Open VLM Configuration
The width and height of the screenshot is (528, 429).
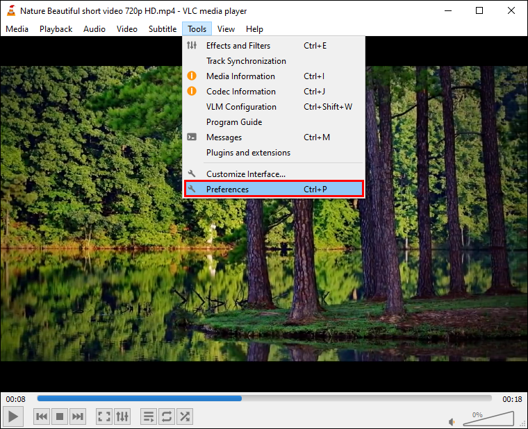pyautogui.click(x=274, y=107)
